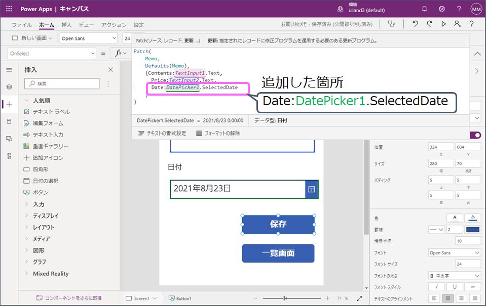Open the date picker calendar icon

click(x=312, y=189)
